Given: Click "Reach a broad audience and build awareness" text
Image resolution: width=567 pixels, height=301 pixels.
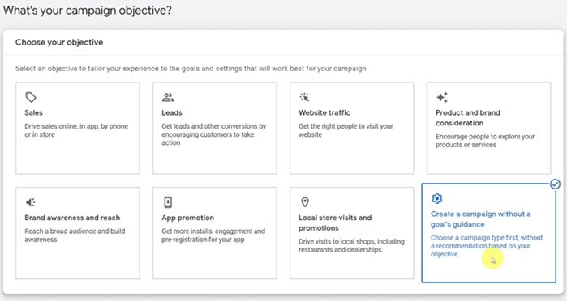Looking at the screenshot, I should pyautogui.click(x=75, y=235).
